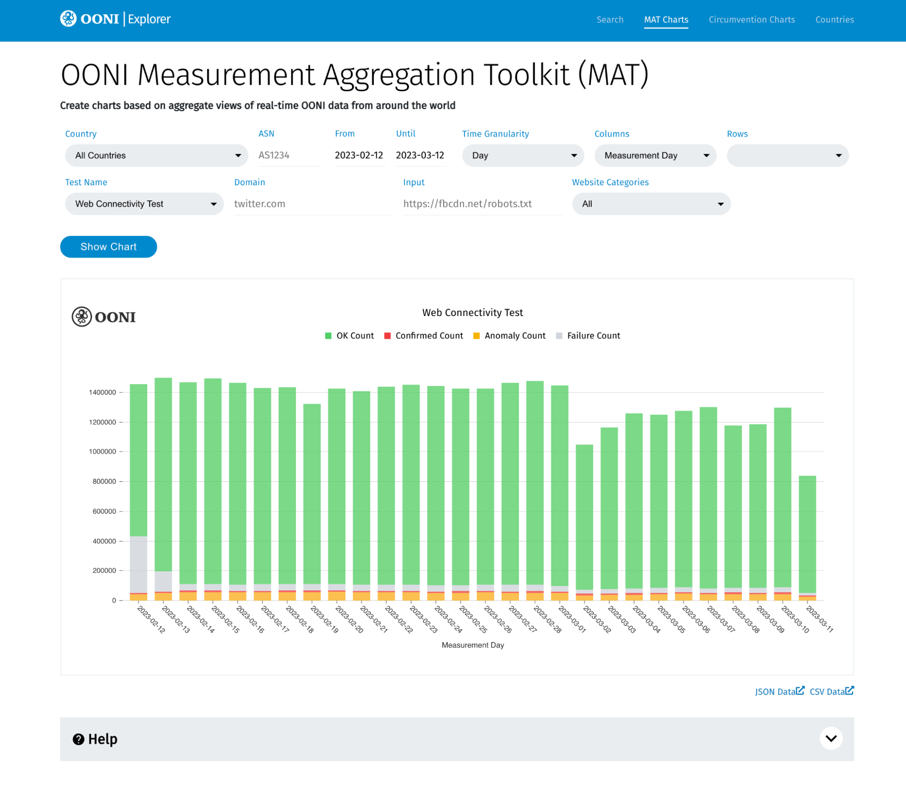Image resolution: width=906 pixels, height=808 pixels.
Task: Click the OONI logo inside the chart panel
Action: 82,317
